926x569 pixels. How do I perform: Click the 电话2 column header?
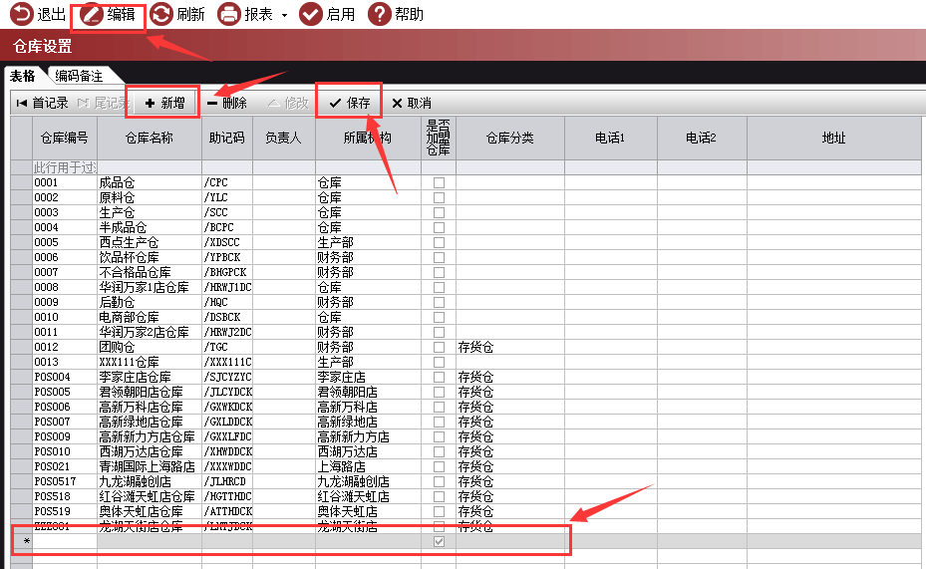(x=701, y=139)
